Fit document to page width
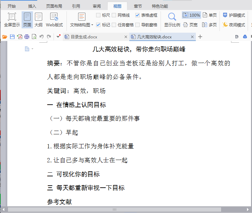252x213 pixels. [x=190, y=25]
